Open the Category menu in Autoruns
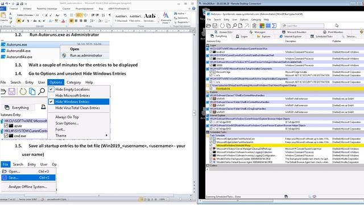Image resolution: width=364 pixels, height=205 pixels. click(x=256, y=19)
